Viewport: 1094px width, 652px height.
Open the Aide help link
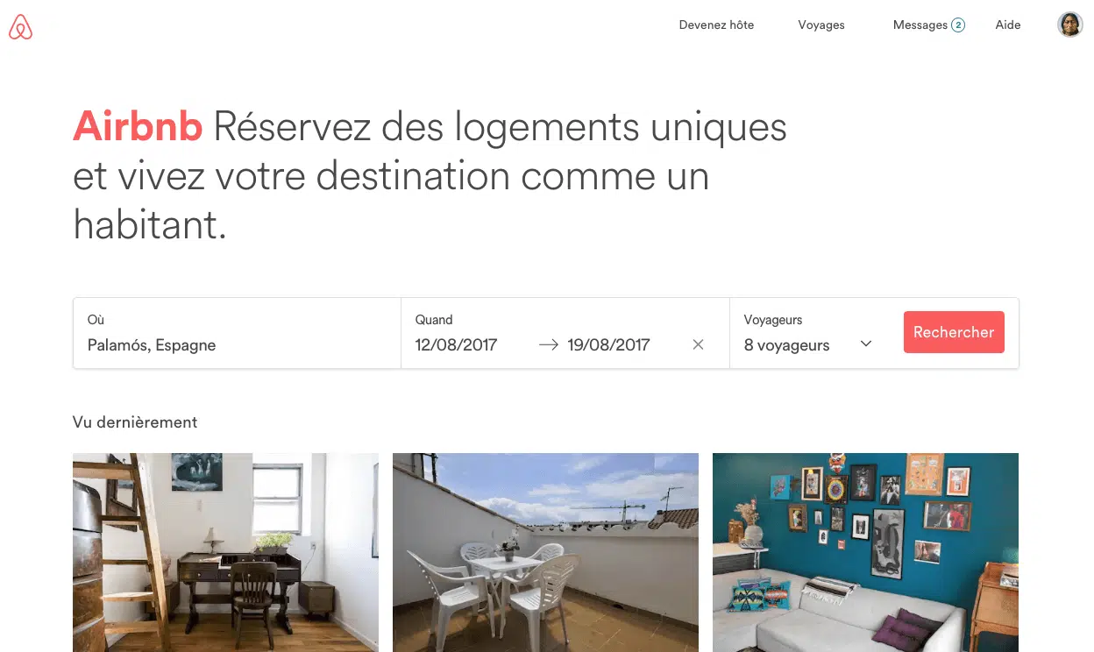coord(1008,25)
